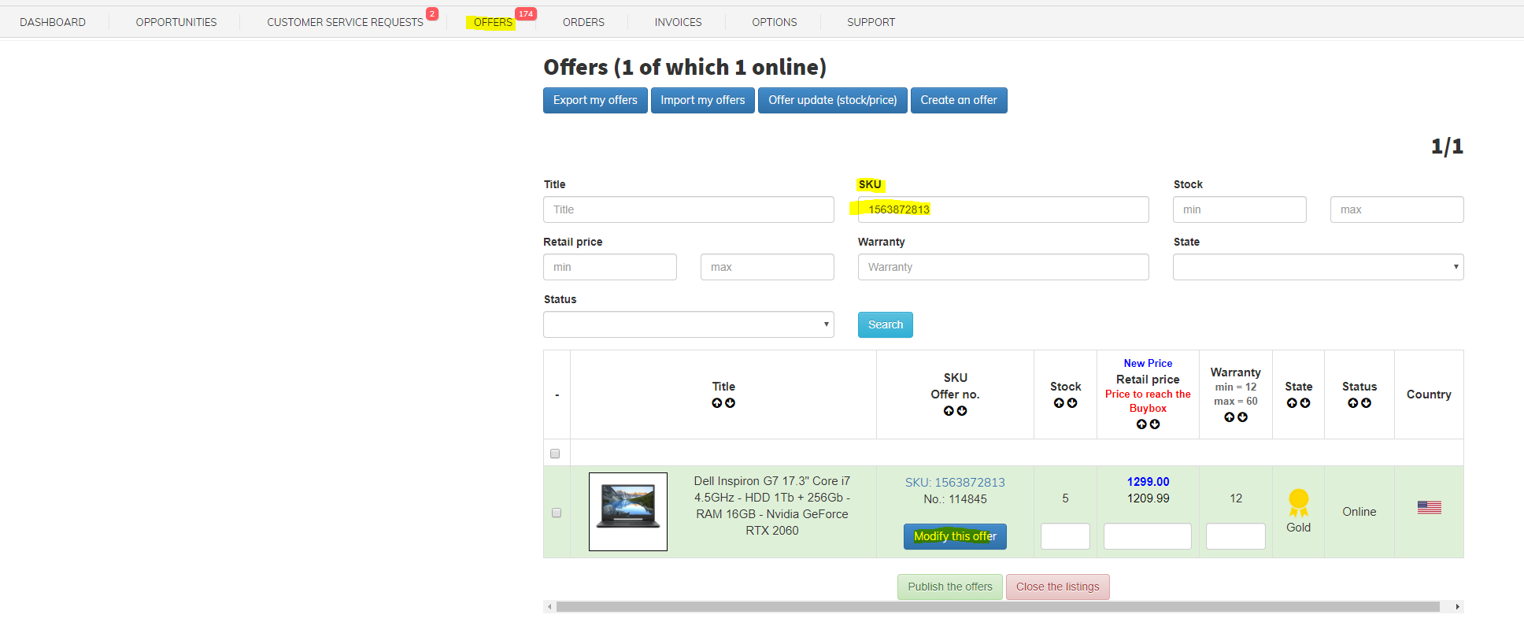
Task: Click the Online status text
Action: coord(1359,512)
